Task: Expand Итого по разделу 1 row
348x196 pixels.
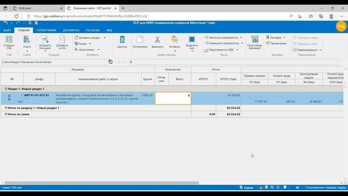Action: (6, 108)
